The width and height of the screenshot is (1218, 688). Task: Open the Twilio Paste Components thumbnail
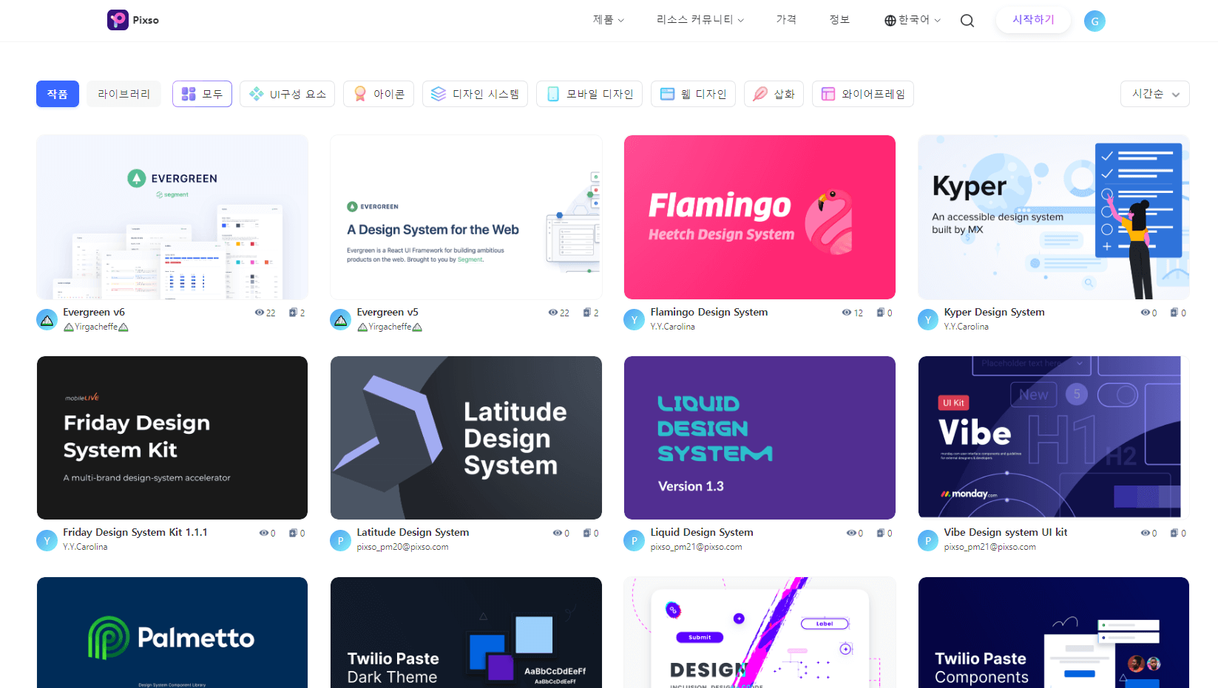coord(1054,633)
